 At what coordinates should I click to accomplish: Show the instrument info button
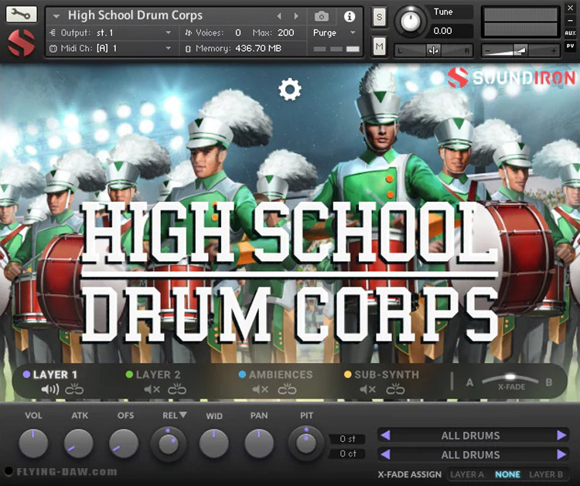[350, 16]
